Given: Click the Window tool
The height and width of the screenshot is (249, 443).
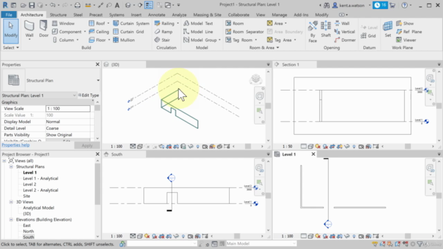Looking at the screenshot, I should click(63, 24).
